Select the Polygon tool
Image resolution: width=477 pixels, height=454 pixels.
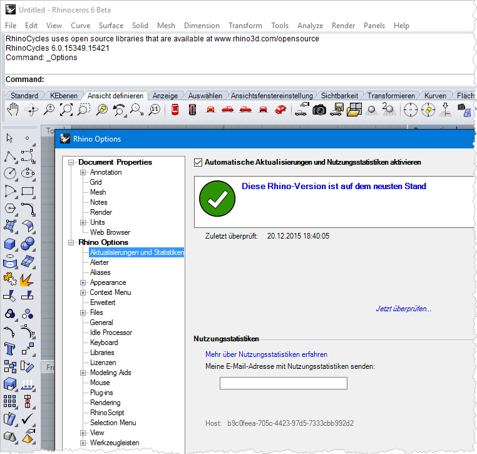pyautogui.click(x=10, y=209)
